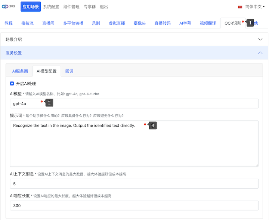Image resolution: width=269 pixels, height=220 pixels.
Task: Open the 回调 tab
Action: [x=69, y=71]
